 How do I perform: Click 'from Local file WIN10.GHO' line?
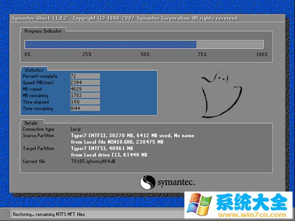(x=117, y=142)
